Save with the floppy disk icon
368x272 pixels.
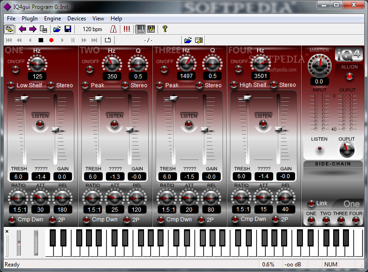[68, 29]
